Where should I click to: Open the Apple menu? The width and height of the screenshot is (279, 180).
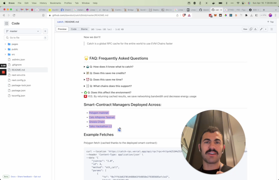coord(4,3)
